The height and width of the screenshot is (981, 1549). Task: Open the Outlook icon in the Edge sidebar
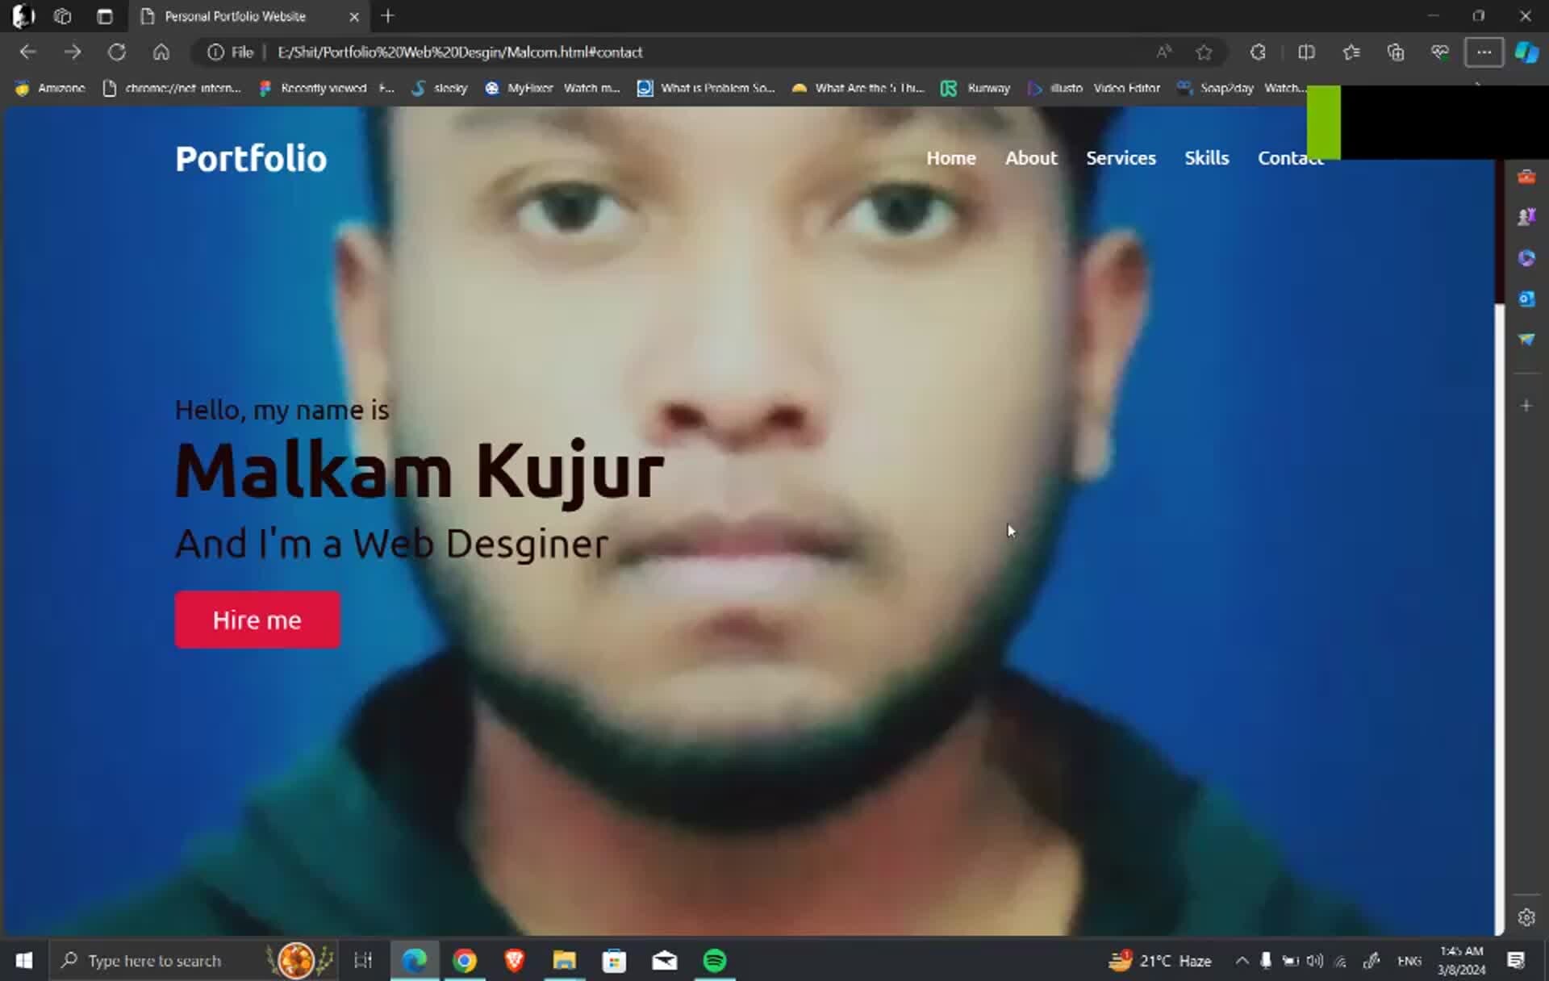(1526, 299)
